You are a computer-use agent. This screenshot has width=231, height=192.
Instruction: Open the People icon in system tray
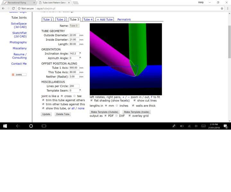click(x=174, y=126)
